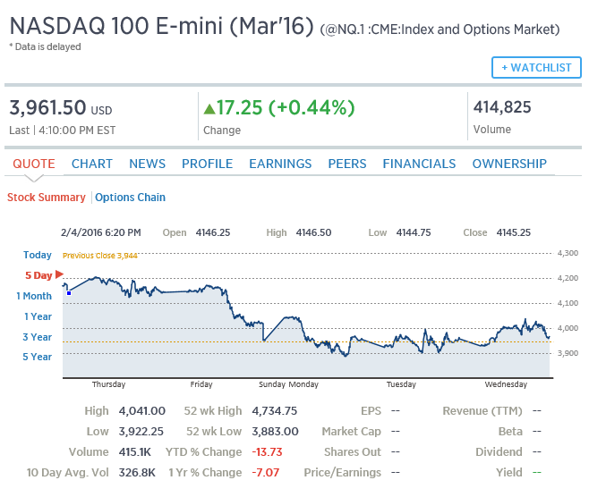
Task: Click the Data is delayed note
Action: [x=45, y=46]
